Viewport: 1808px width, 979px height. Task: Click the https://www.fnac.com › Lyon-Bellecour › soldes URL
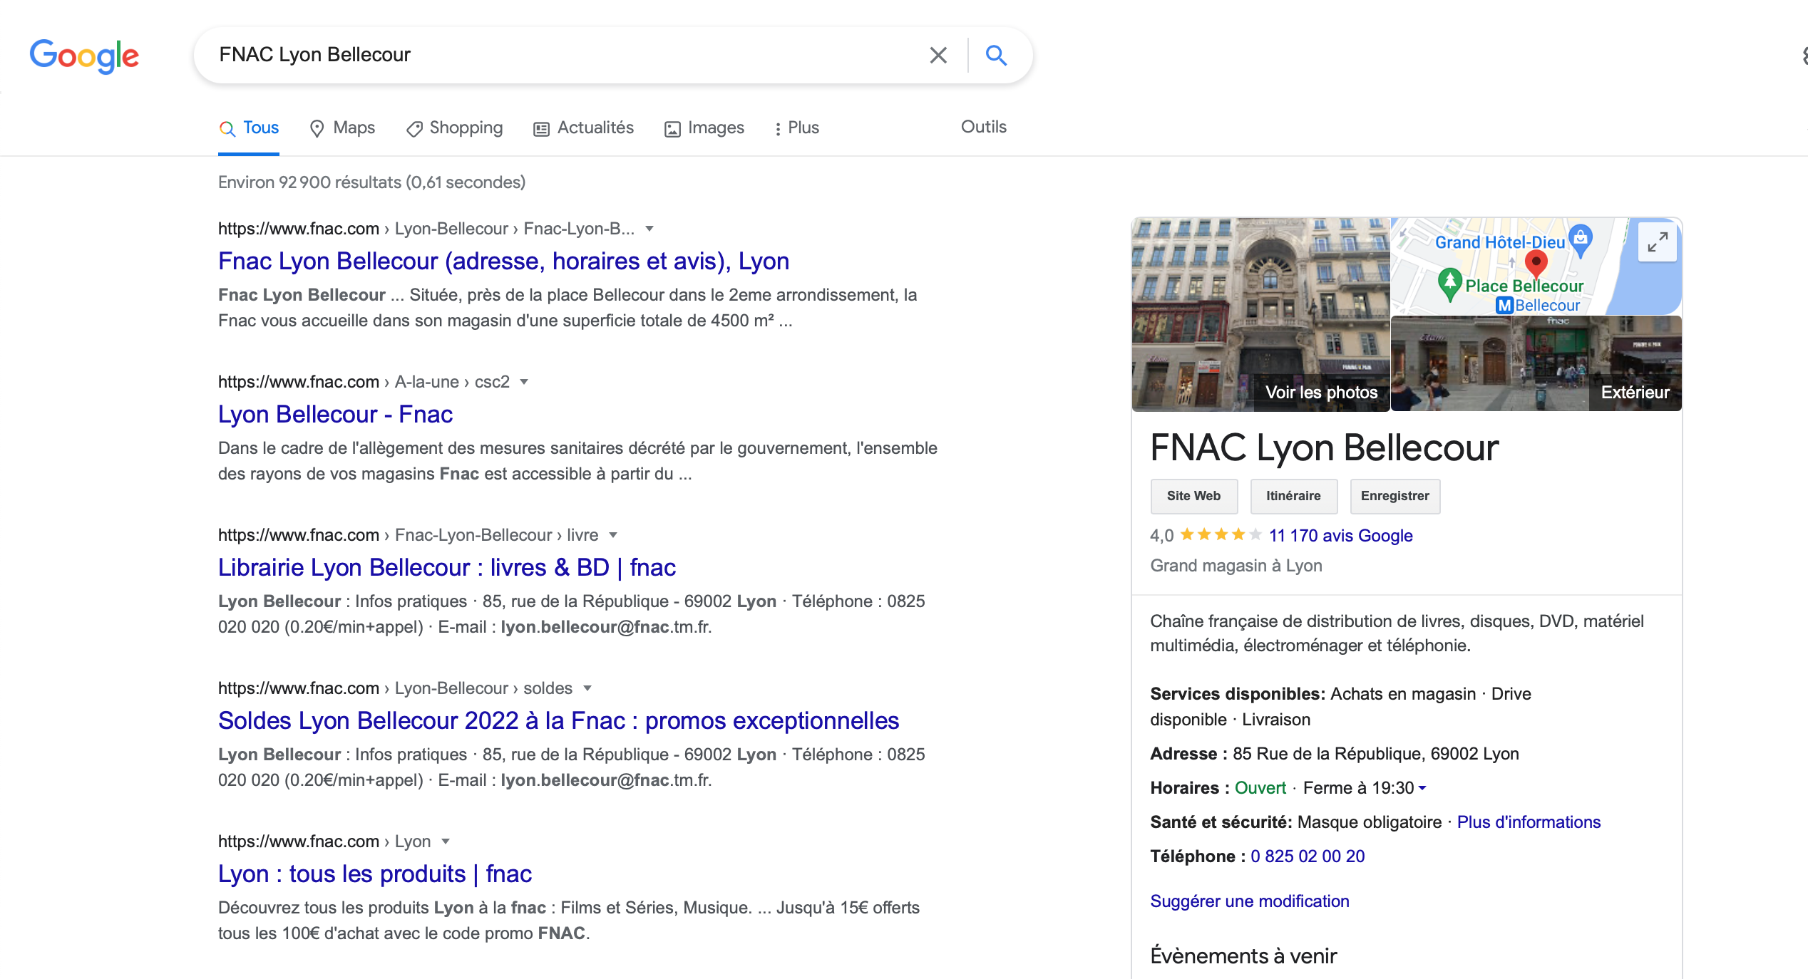[x=395, y=688]
